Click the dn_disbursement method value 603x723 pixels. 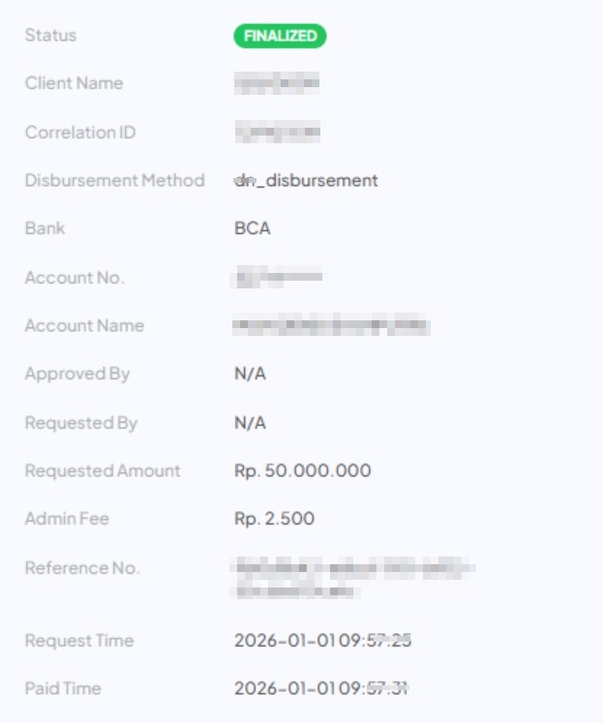tap(306, 180)
